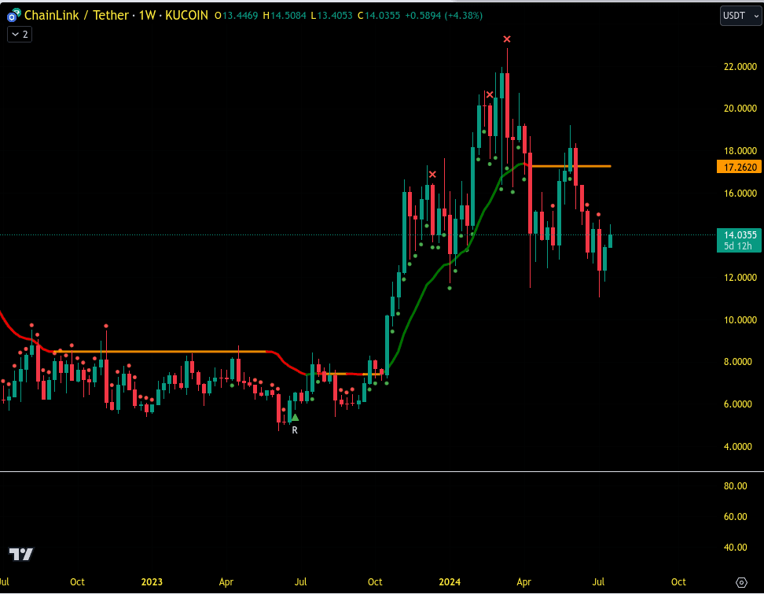Click the KUCOIN exchange name
This screenshot has width=764, height=594.
(186, 16)
